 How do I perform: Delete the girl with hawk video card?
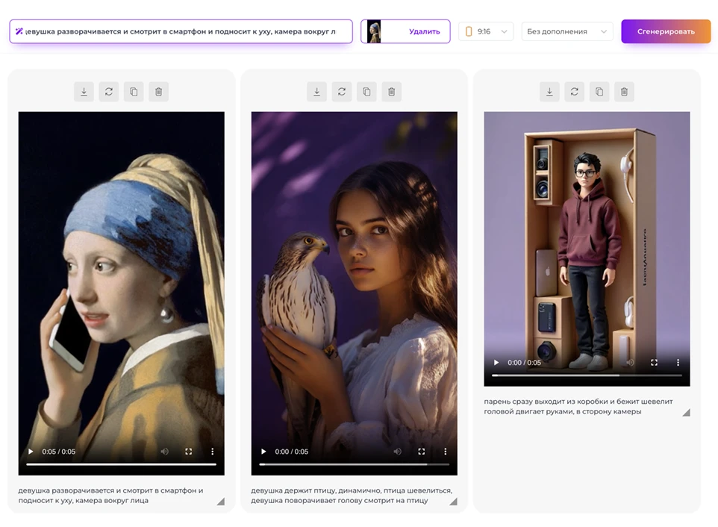point(392,92)
